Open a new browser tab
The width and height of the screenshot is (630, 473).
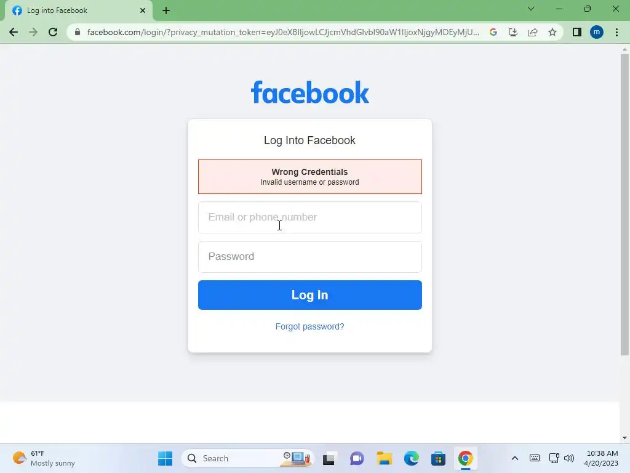[166, 10]
